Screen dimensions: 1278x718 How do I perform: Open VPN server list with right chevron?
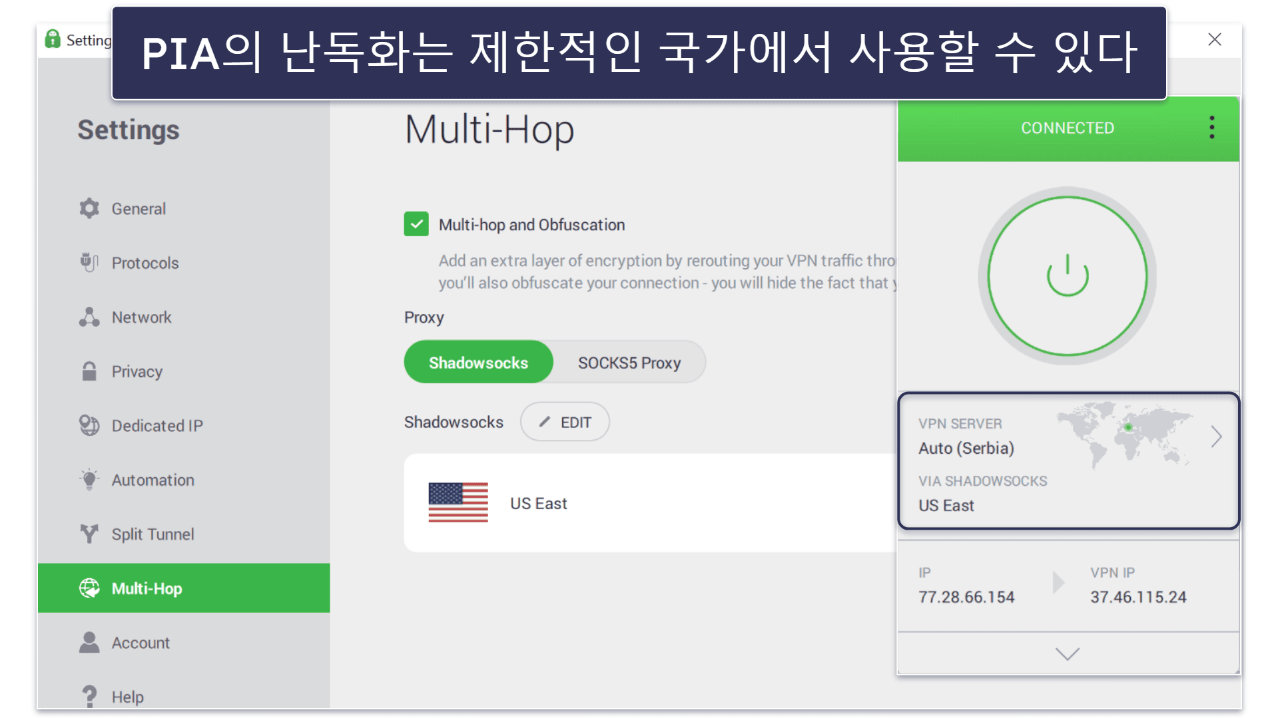tap(1217, 437)
